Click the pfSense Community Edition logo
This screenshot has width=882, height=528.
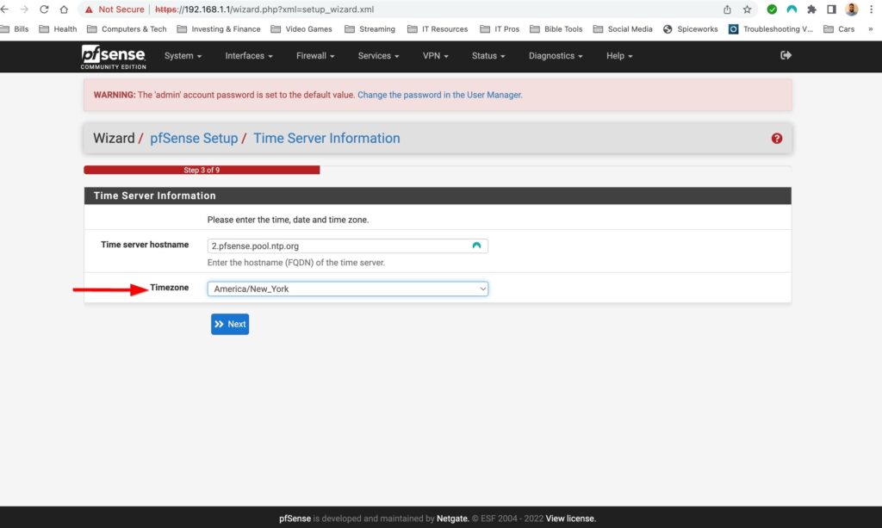(113, 57)
